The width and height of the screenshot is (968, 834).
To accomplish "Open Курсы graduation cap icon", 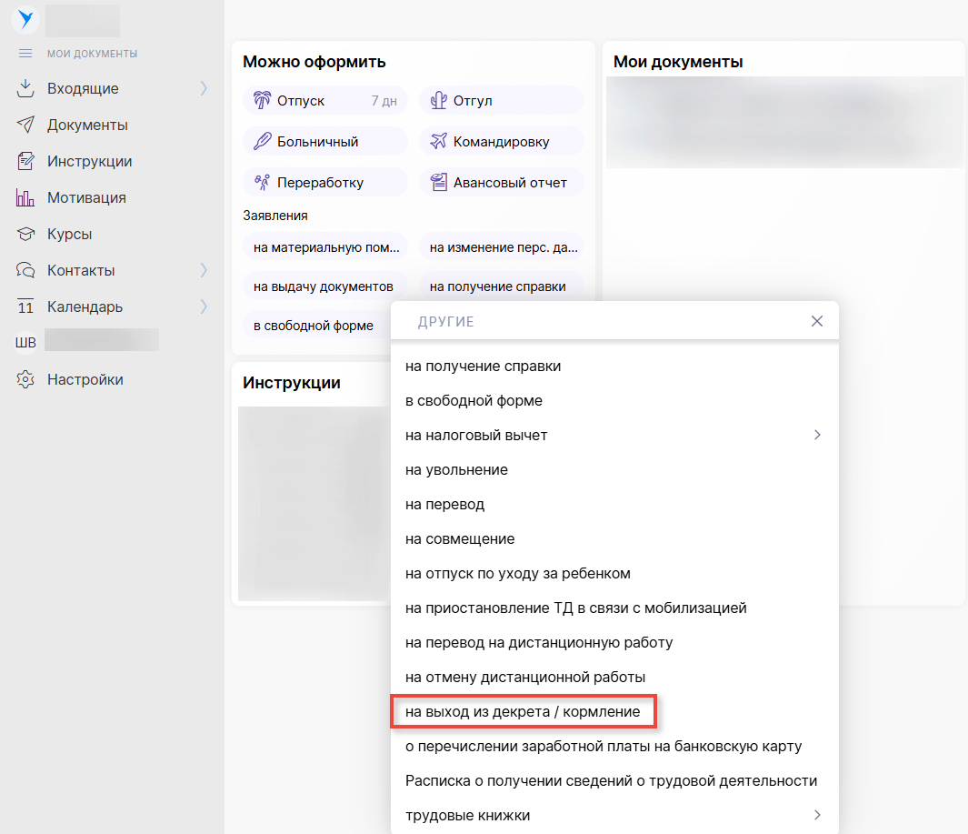I will click(x=25, y=234).
